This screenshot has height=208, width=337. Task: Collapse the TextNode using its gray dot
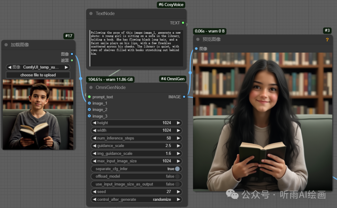(91, 13)
